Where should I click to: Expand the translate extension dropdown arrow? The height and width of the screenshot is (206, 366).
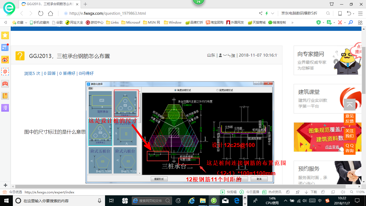[334, 23]
